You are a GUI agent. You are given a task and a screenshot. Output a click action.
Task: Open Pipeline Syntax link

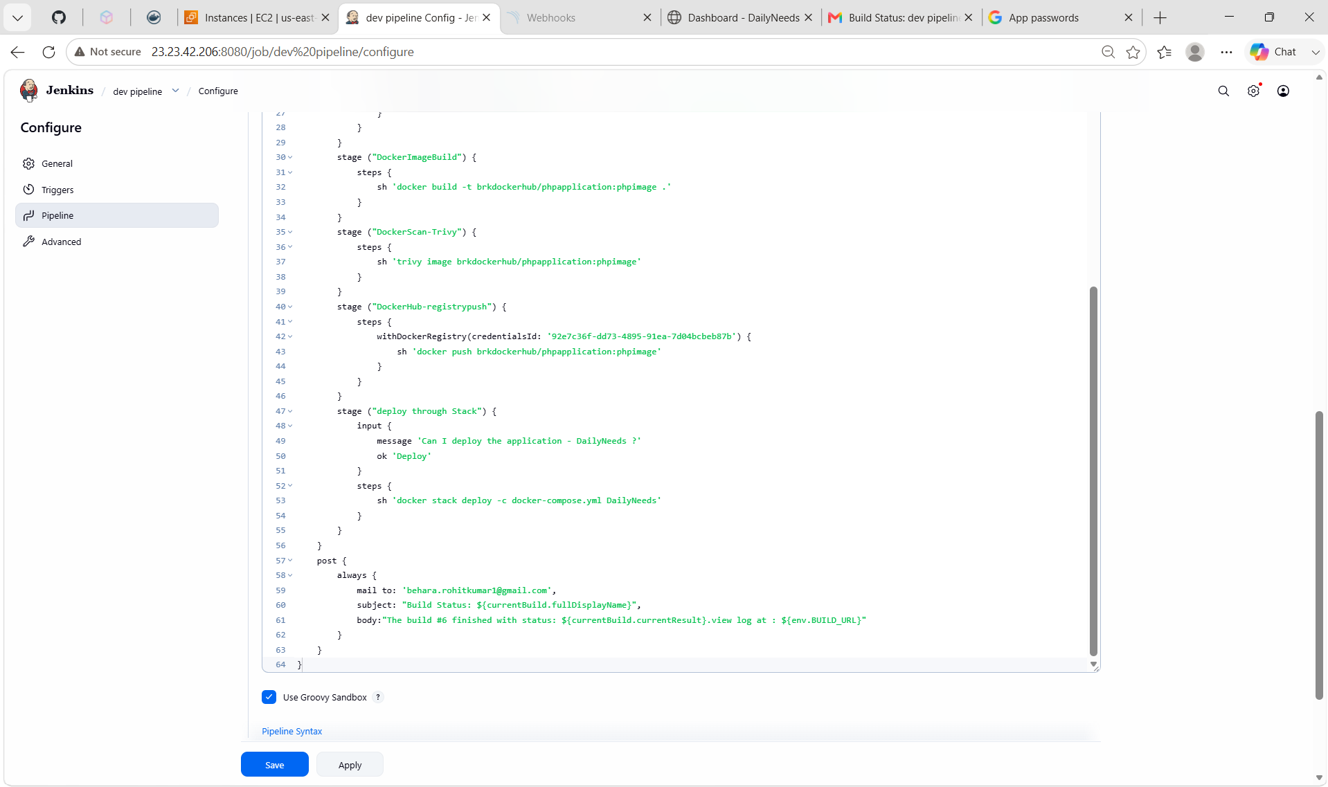[x=291, y=731]
